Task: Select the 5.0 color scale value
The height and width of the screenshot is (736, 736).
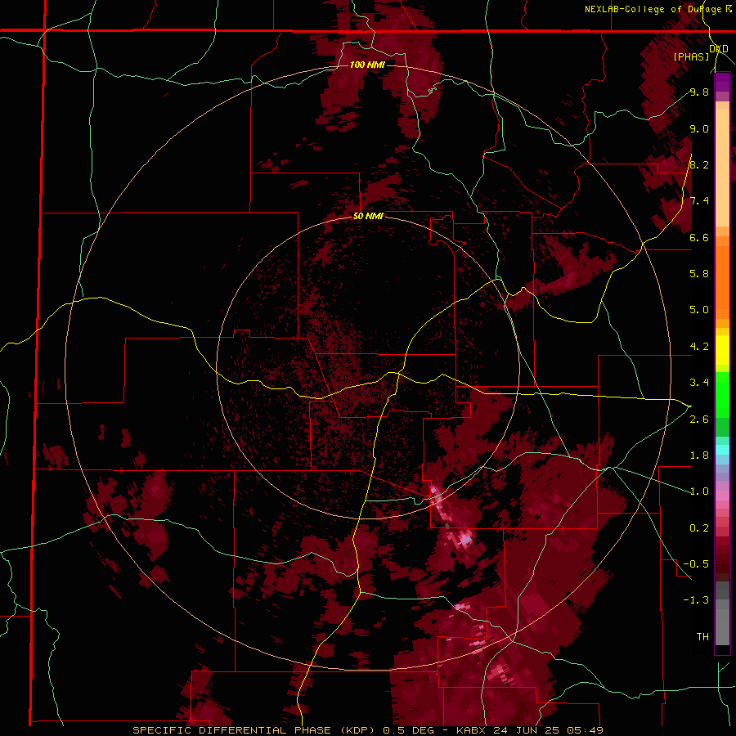Action: (x=699, y=310)
